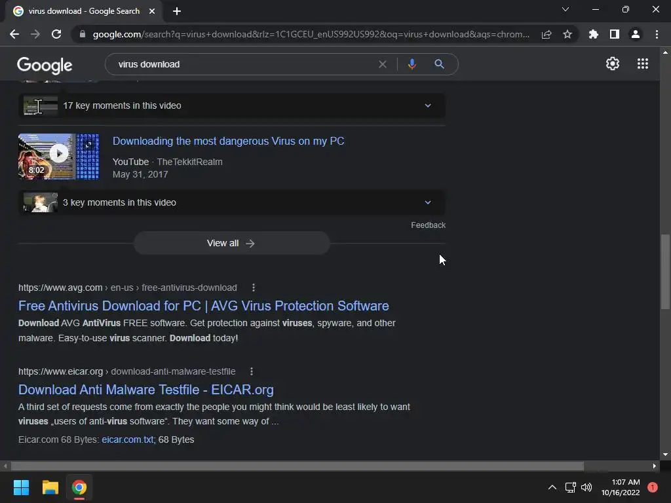The width and height of the screenshot is (671, 503).
Task: Click the vertical scrollbar thumb
Action: [x=665, y=271]
